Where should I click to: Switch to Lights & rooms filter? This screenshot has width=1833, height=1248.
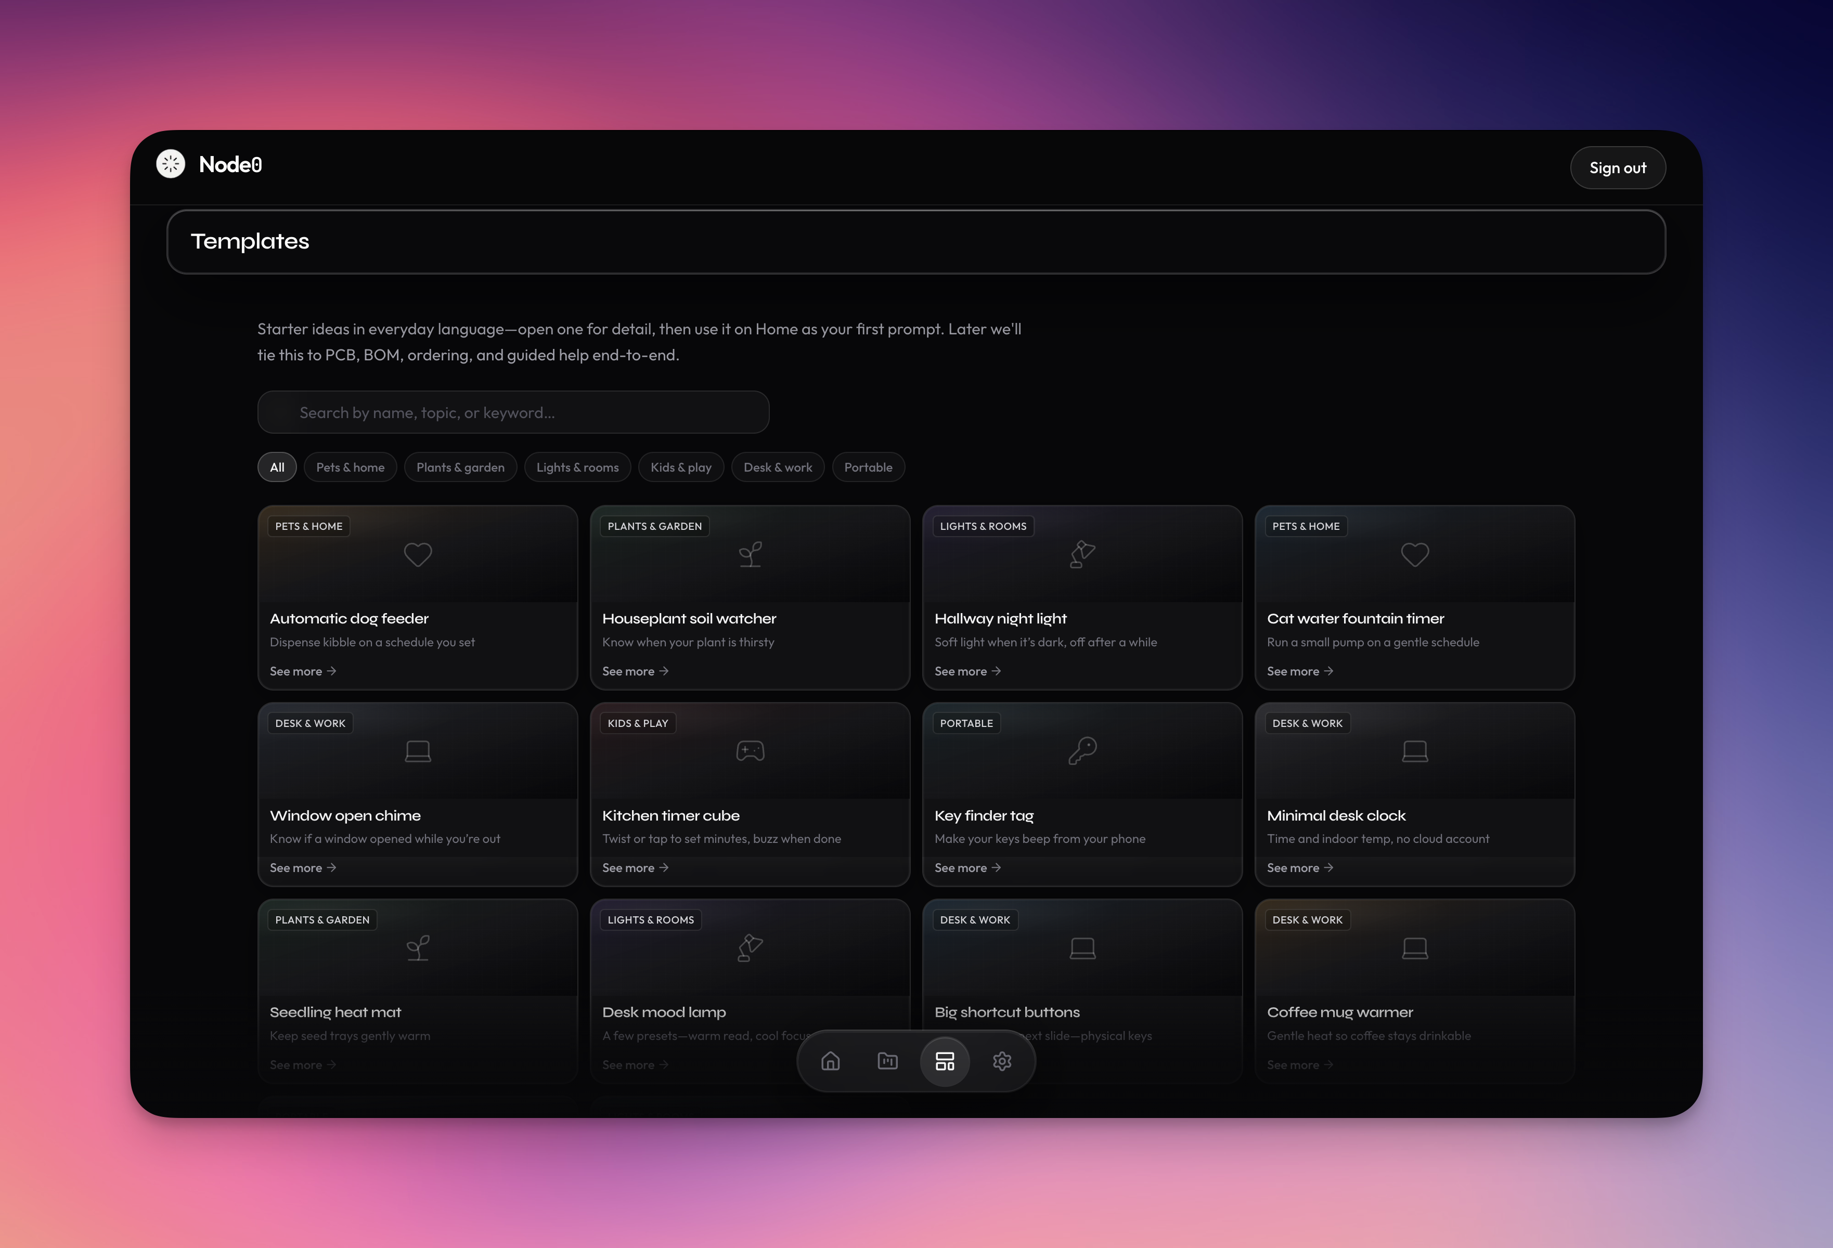point(577,467)
